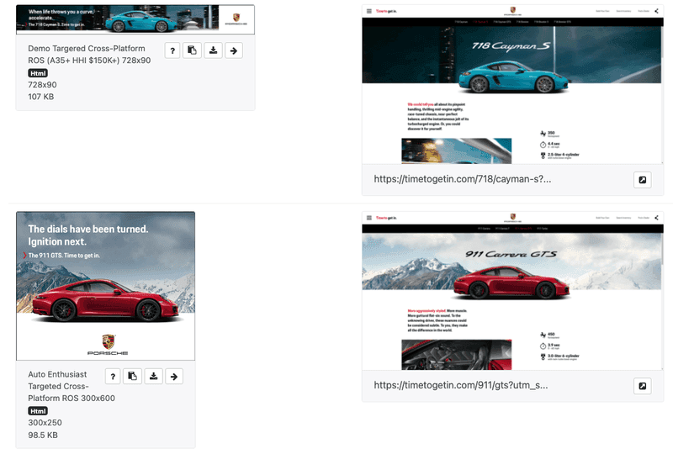Viewport: 673px width, 454px height.
Task: Click the right-arrow button of the 728x90 creative
Action: point(234,50)
